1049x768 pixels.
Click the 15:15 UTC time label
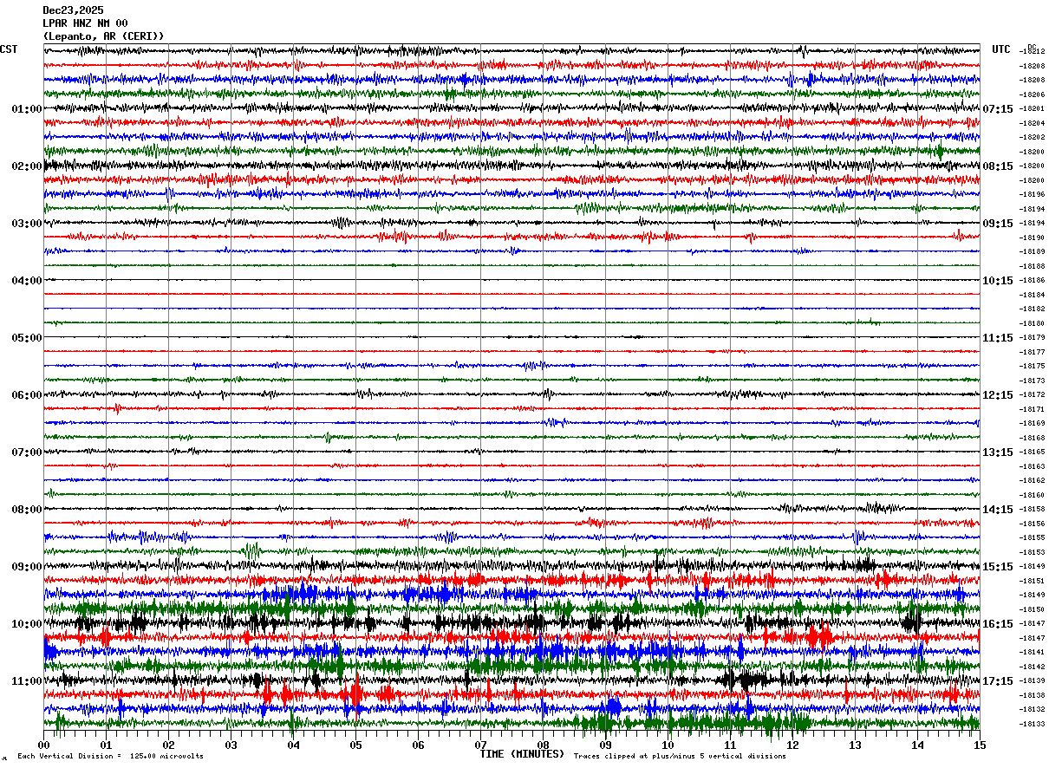(x=999, y=567)
